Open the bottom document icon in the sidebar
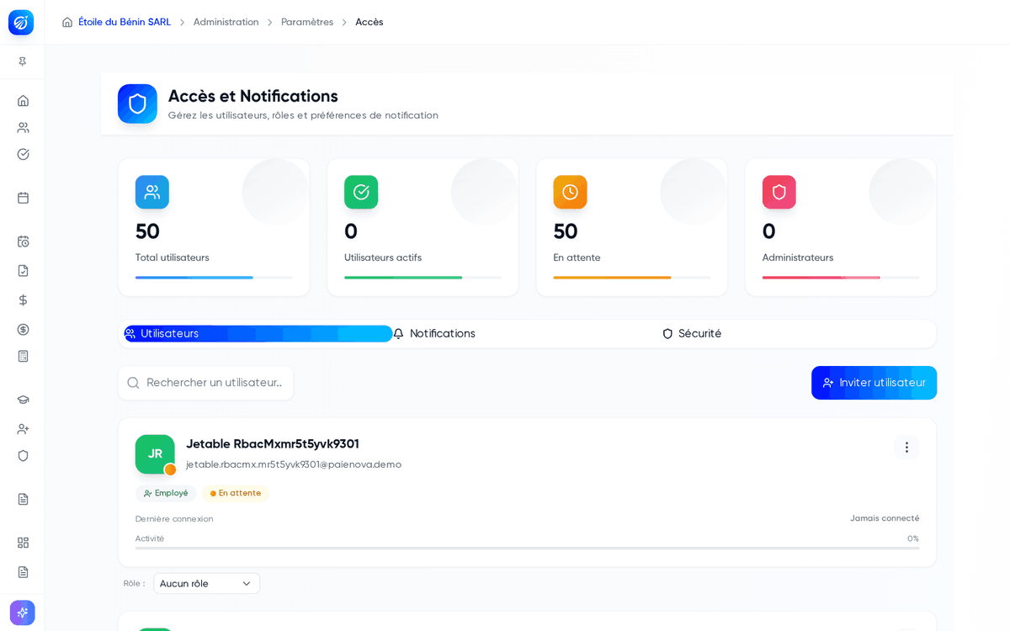Image resolution: width=1010 pixels, height=631 pixels. point(23,572)
